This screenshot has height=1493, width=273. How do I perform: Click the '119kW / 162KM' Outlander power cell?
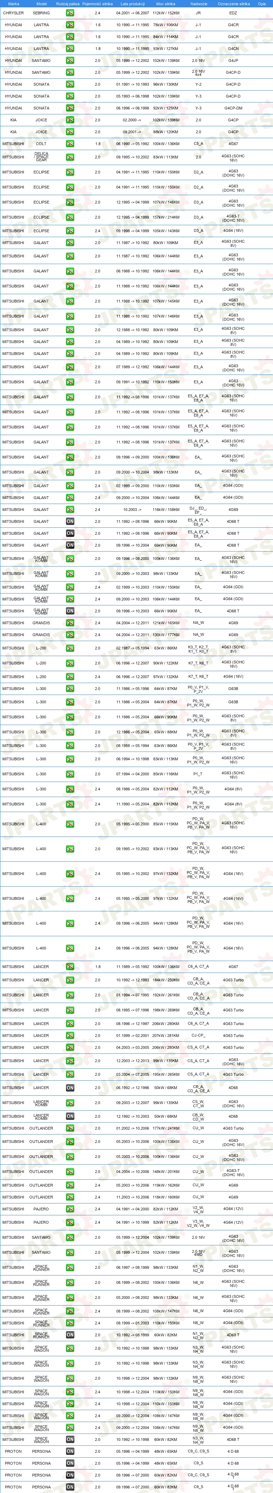coord(165,1185)
